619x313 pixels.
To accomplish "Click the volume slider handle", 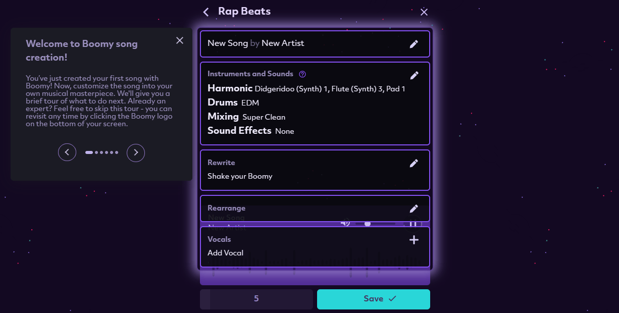I will 368,223.
